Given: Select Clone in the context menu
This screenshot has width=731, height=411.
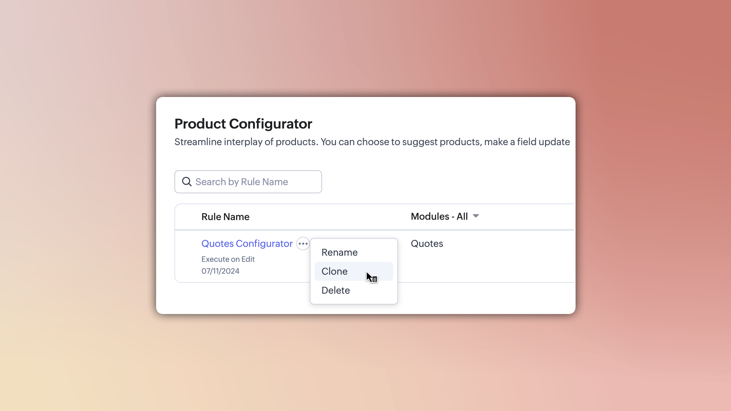Looking at the screenshot, I should (335, 271).
